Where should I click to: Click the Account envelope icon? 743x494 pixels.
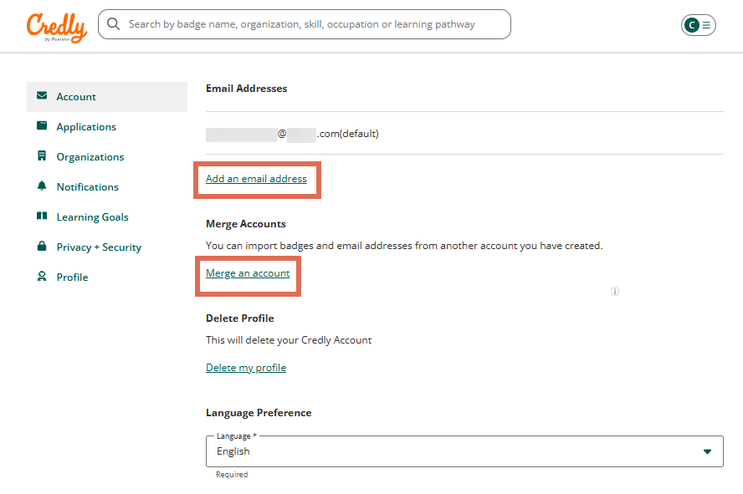click(42, 95)
